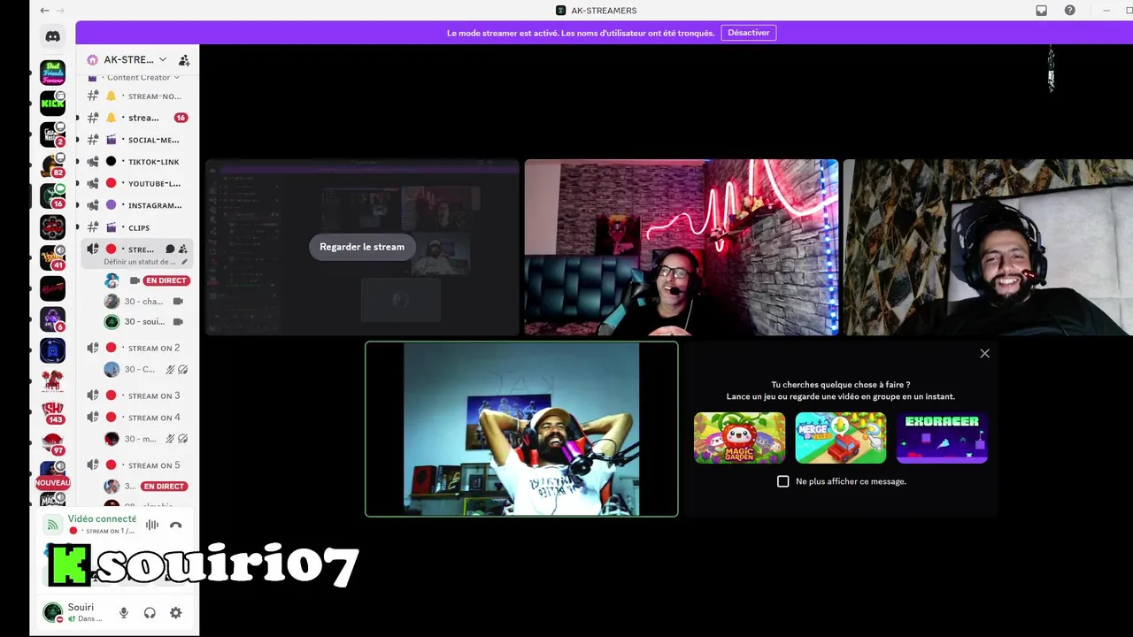Click camera icon next to 30 - cha user

pyautogui.click(x=178, y=302)
